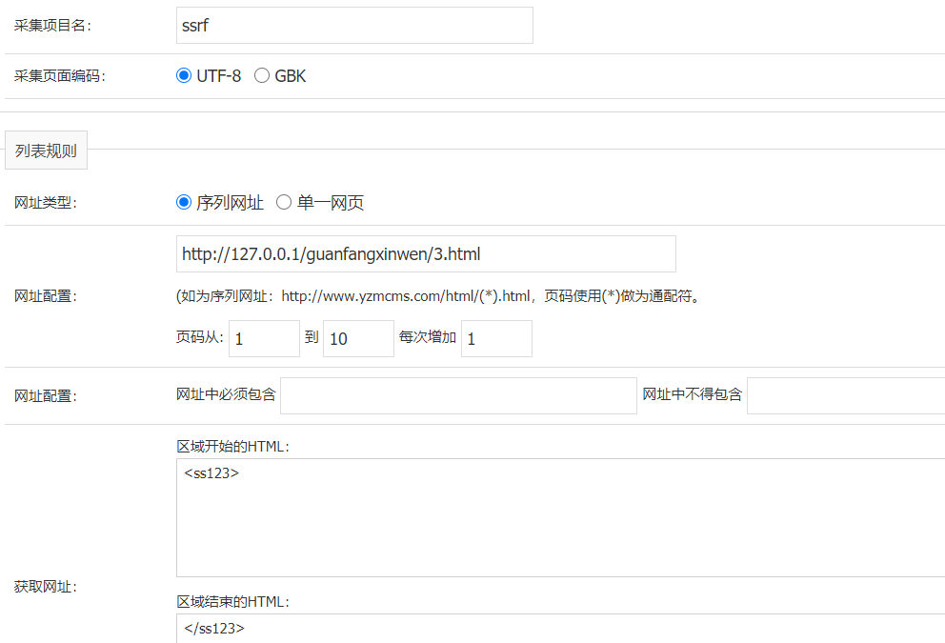The height and width of the screenshot is (643, 945).
Task: Focus the 网址中不得包含 text box
Action: (845, 395)
